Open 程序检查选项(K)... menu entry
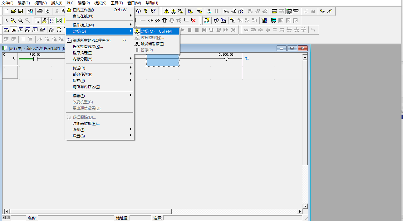The height and width of the screenshot is (221, 403). 100,47
